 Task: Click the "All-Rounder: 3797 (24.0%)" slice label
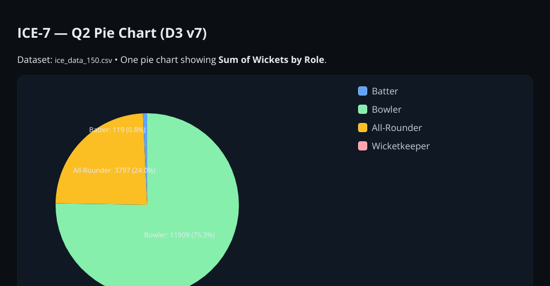(x=114, y=170)
